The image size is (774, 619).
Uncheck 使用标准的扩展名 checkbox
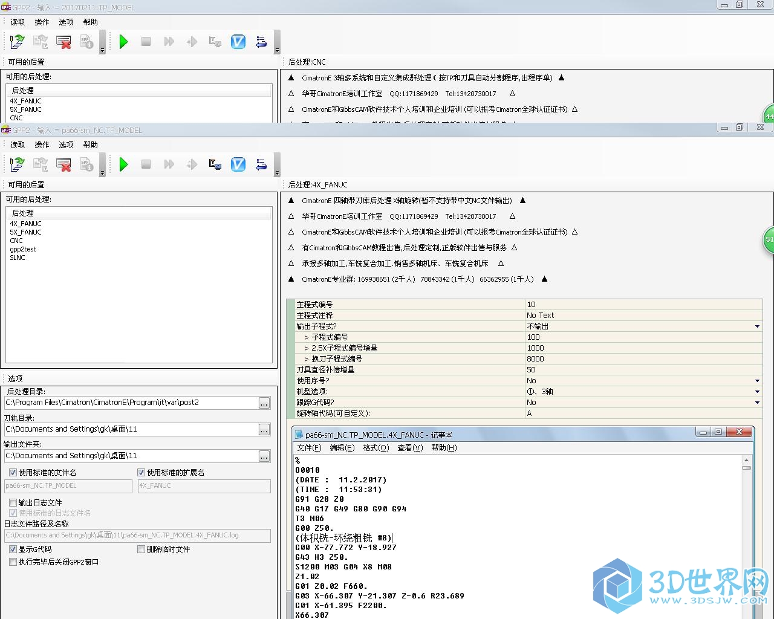point(141,473)
